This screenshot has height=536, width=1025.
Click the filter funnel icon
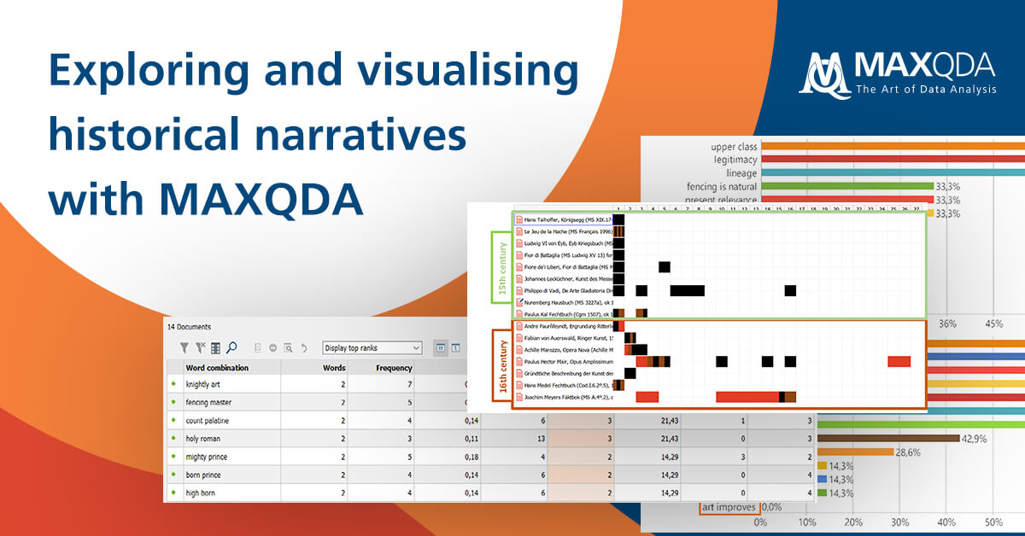point(184,347)
